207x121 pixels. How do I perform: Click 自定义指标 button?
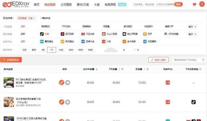[158, 60]
